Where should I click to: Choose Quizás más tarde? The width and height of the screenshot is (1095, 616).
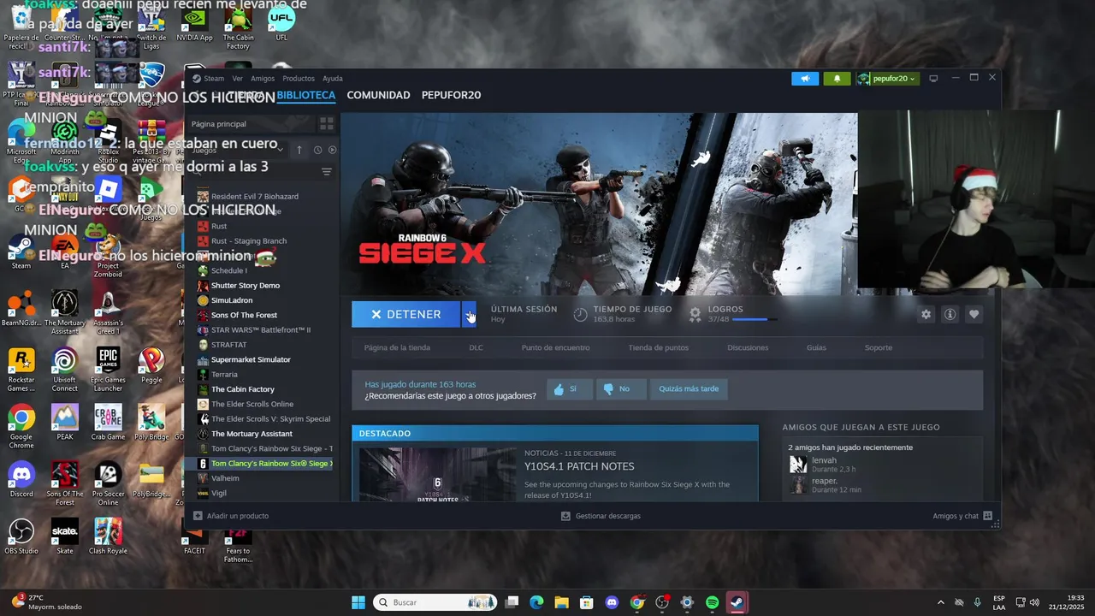(x=689, y=388)
